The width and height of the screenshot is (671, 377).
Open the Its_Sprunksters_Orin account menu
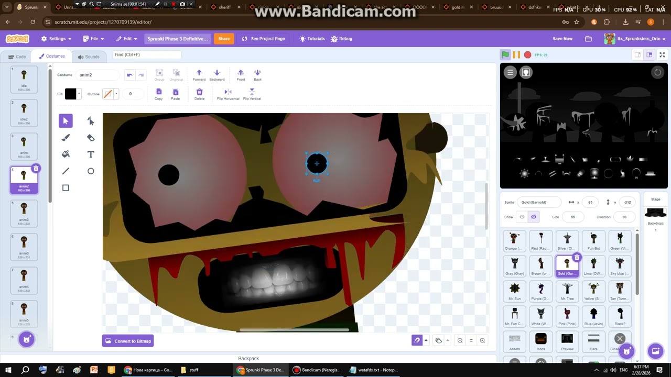(x=634, y=39)
